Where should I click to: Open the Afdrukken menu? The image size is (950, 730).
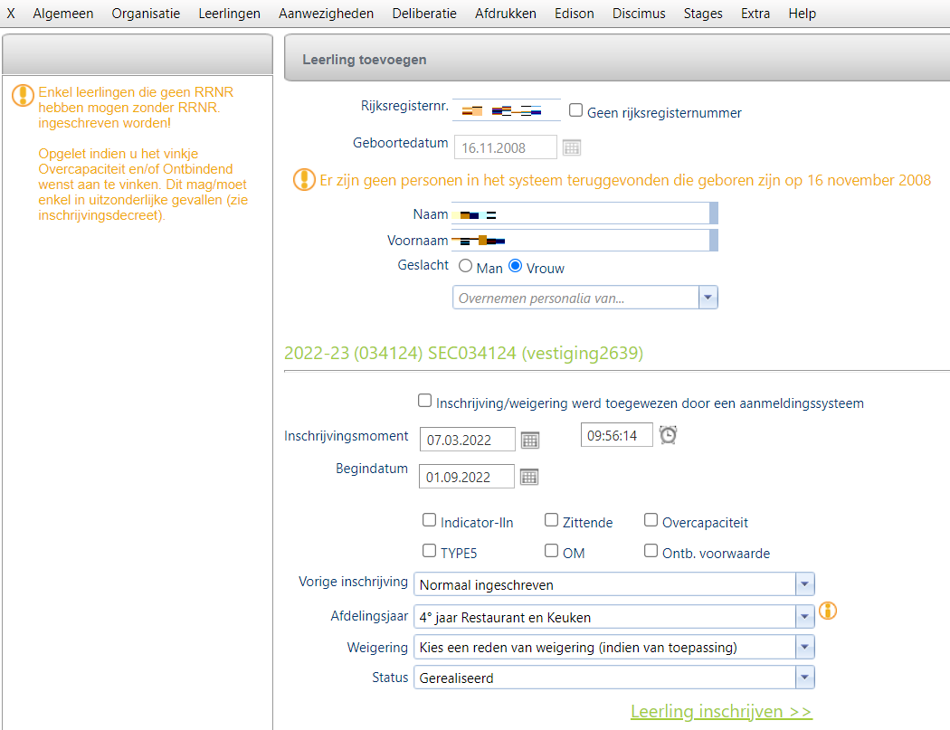pos(505,14)
